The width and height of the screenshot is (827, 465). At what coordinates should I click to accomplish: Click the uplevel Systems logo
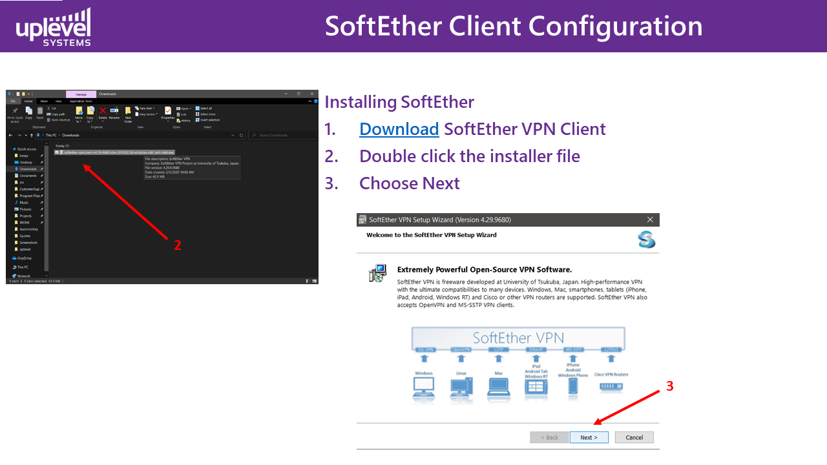coord(54,27)
